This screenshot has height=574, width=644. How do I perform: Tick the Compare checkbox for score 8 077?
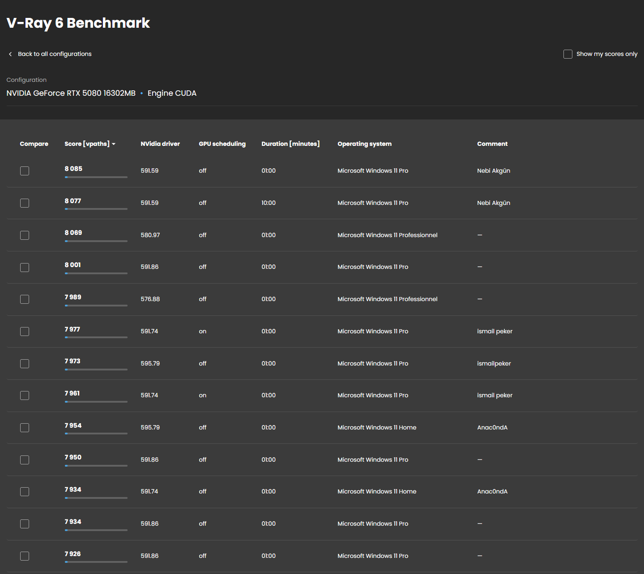(x=25, y=203)
